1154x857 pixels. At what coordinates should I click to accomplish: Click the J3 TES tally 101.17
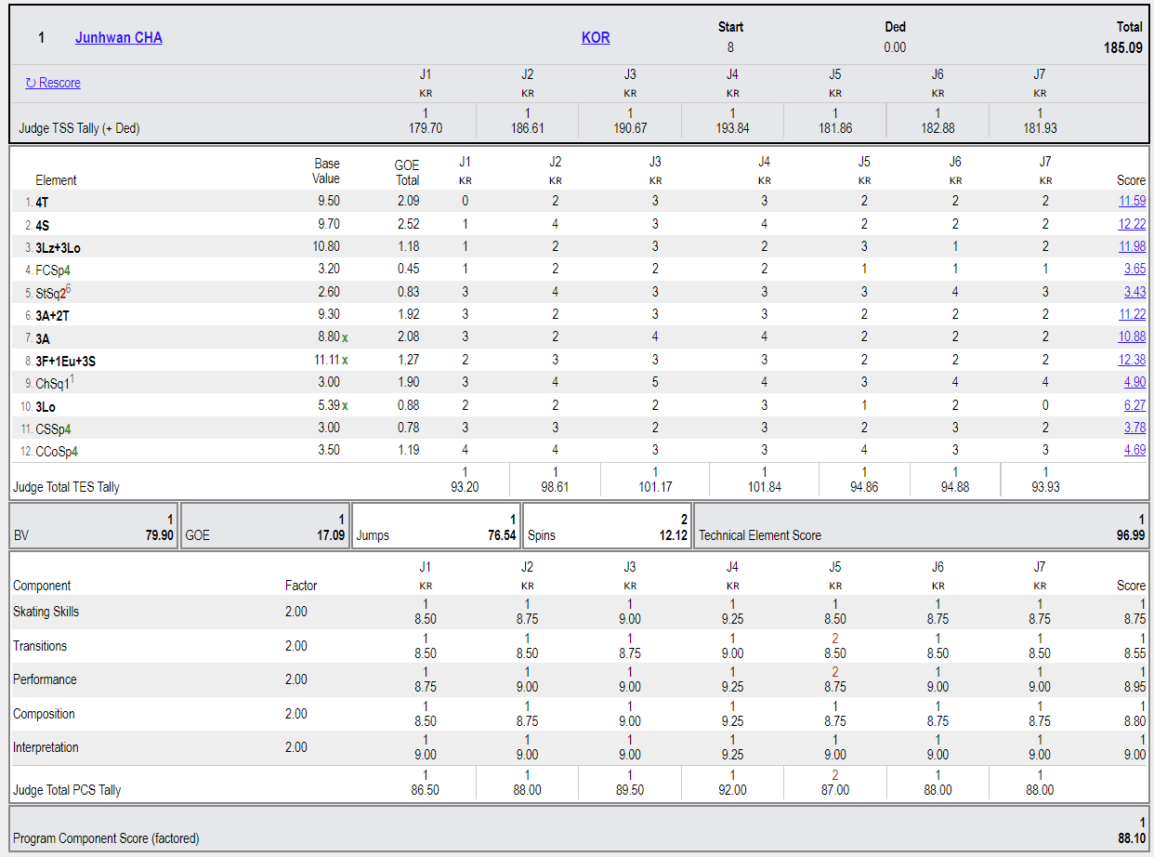pos(655,486)
